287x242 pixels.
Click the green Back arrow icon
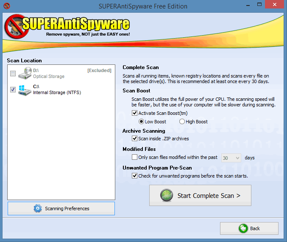pos(243,228)
